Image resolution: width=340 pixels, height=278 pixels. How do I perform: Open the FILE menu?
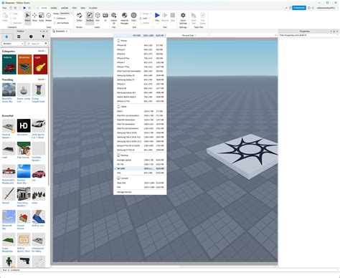[x=4, y=8]
